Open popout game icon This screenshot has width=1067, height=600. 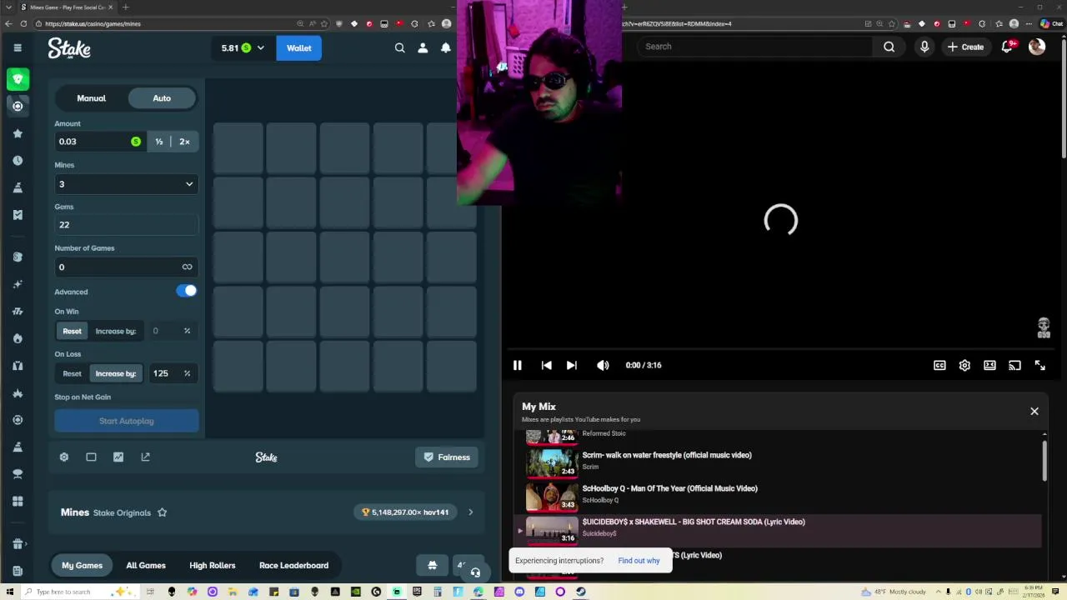(145, 457)
